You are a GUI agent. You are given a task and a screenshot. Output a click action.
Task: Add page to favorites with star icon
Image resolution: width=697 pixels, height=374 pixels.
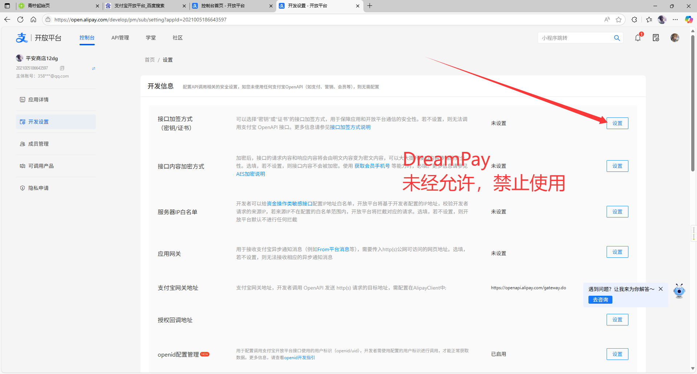(x=619, y=20)
